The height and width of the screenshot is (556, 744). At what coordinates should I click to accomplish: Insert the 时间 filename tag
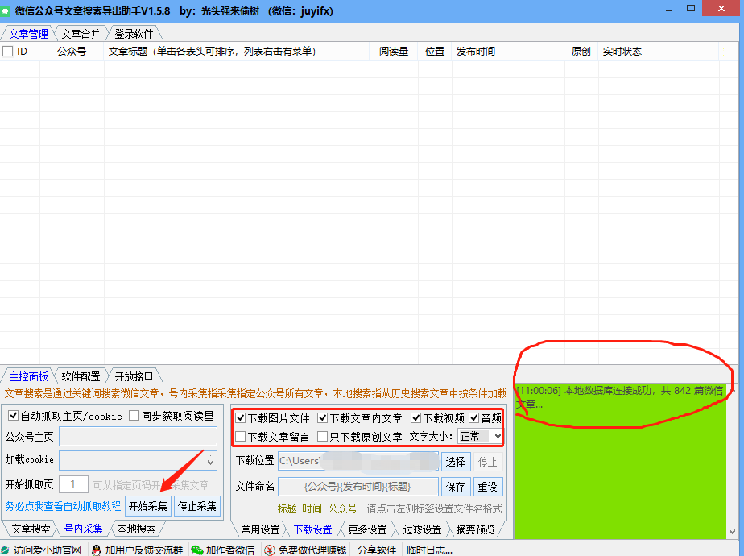coord(312,508)
